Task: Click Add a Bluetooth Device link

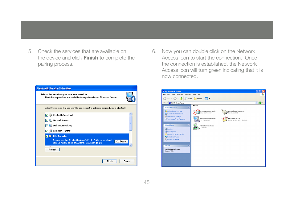Action: click(x=174, y=111)
